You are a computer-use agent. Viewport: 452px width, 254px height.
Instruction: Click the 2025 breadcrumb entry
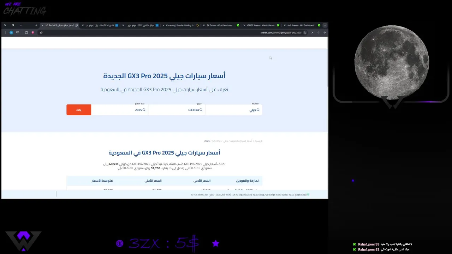click(x=207, y=141)
